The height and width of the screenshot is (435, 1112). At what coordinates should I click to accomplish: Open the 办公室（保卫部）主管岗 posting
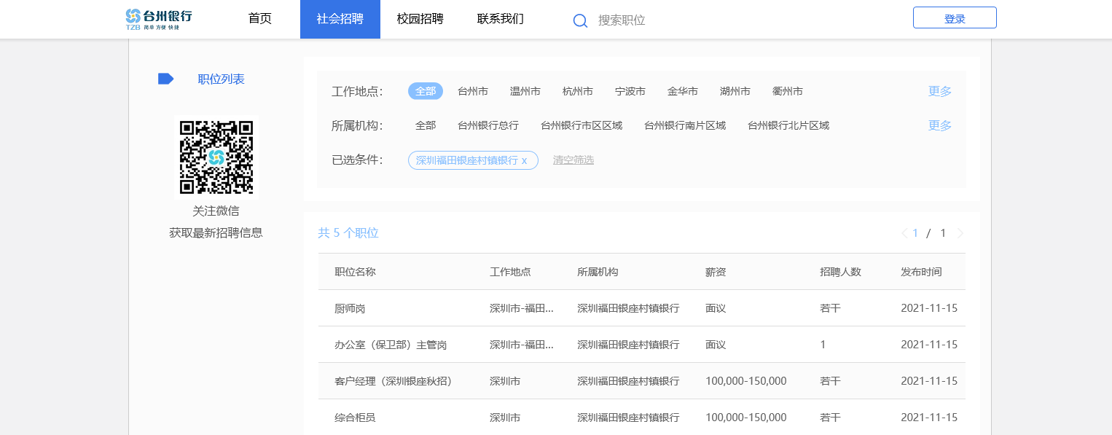(x=391, y=345)
